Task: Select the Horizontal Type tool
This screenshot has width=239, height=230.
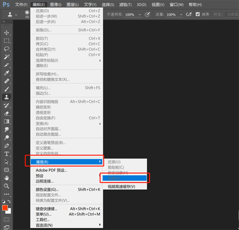Action: point(7,154)
